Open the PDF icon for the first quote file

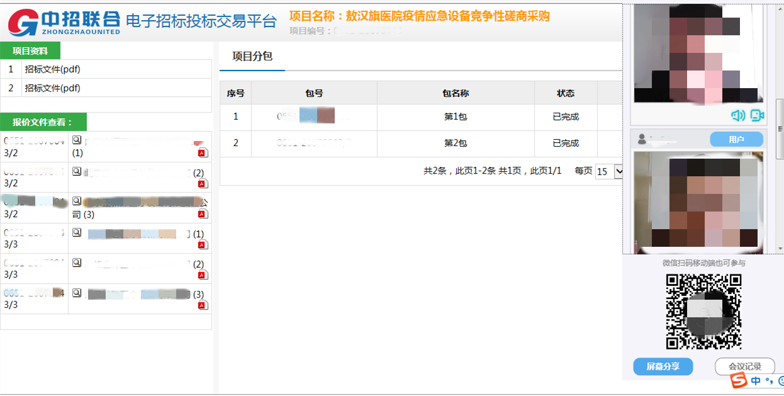coord(203,153)
